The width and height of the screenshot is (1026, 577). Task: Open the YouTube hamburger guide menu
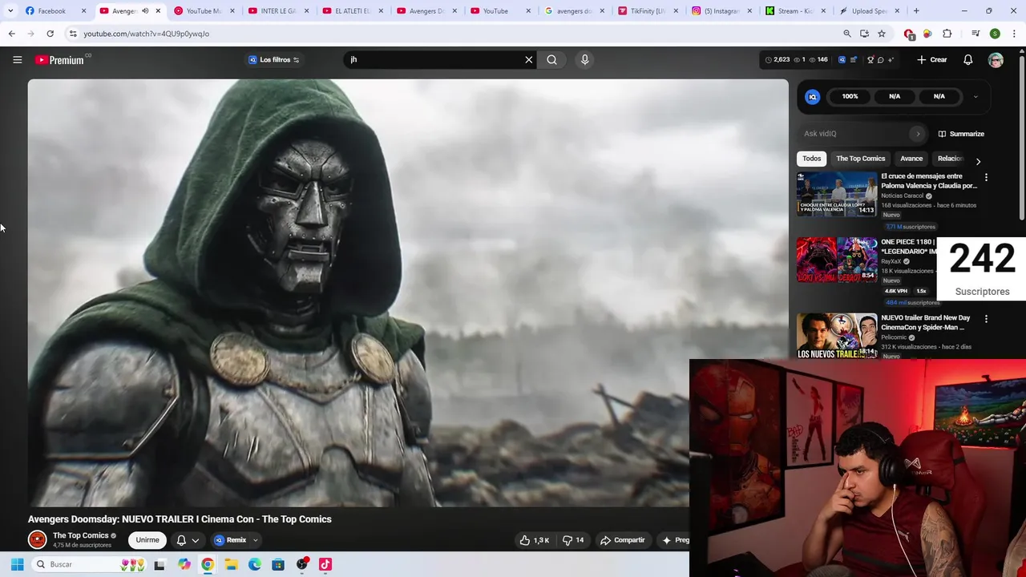(17, 59)
